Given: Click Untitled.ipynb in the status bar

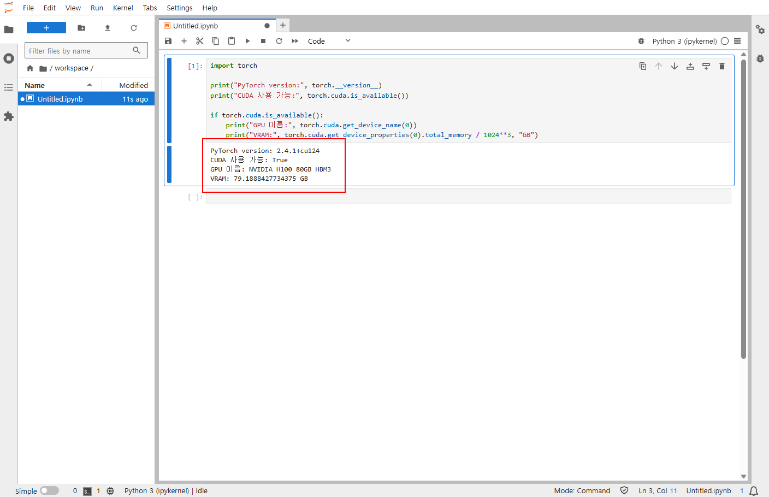Looking at the screenshot, I should point(708,490).
